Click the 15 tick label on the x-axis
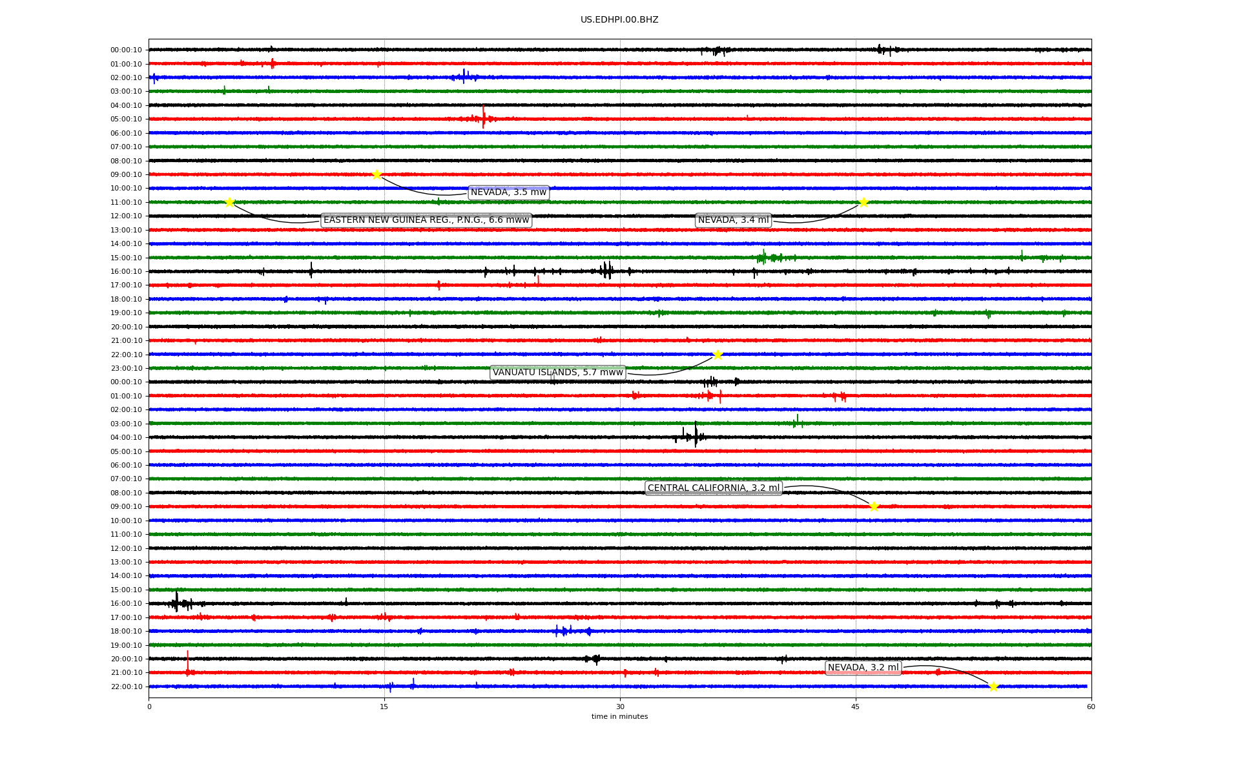 tap(384, 707)
